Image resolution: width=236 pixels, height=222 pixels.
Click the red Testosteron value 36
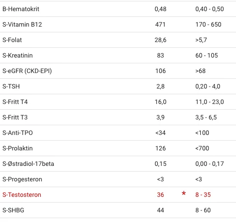pyautogui.click(x=161, y=195)
